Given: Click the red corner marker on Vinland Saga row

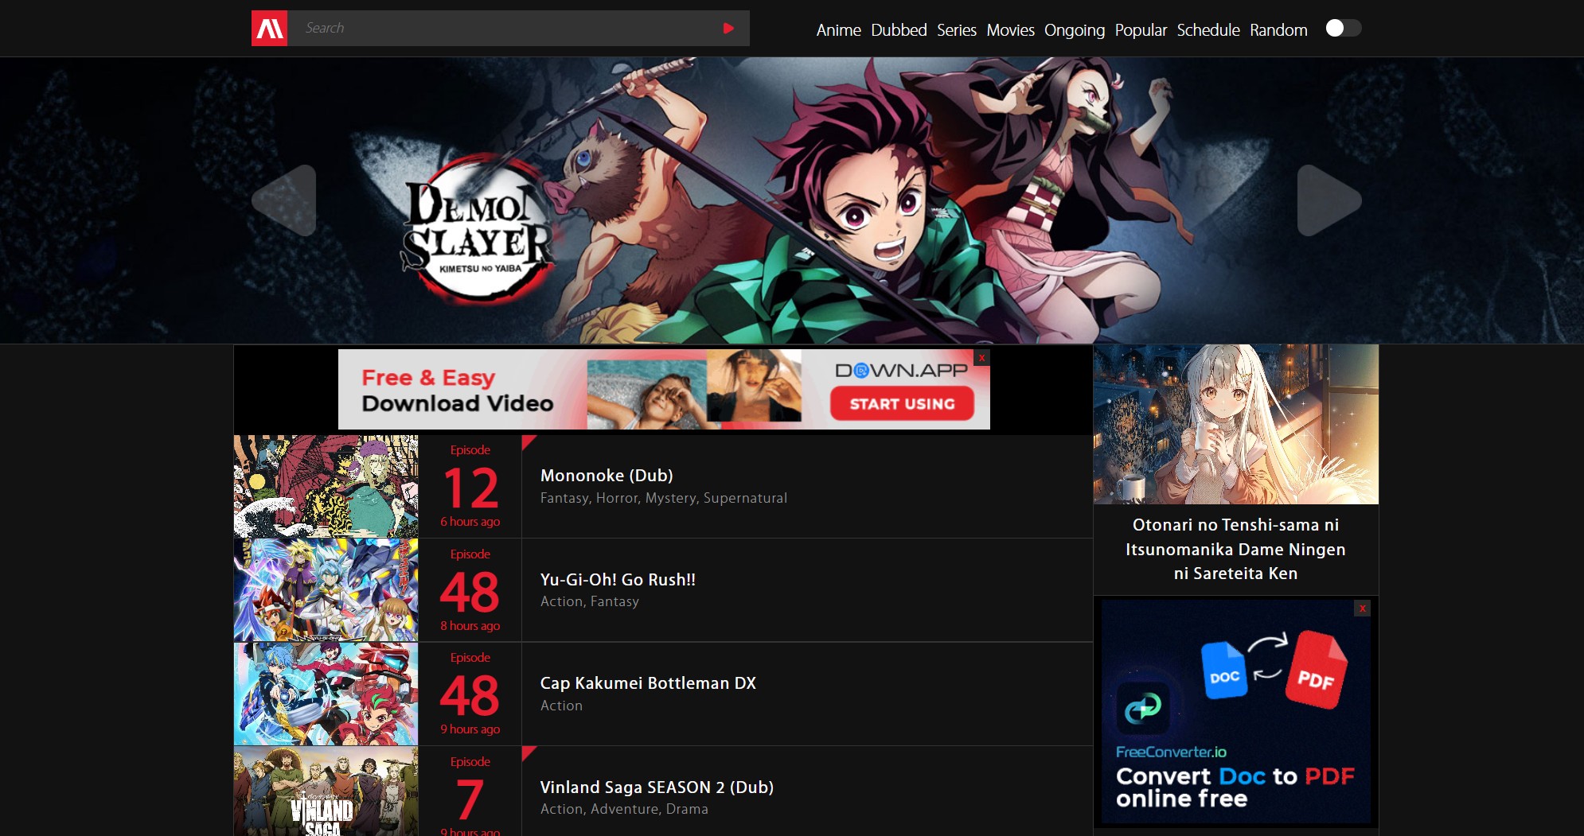Looking at the screenshot, I should (528, 752).
